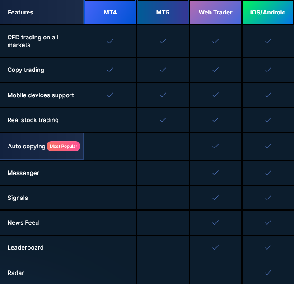Click the MT4 checkmark for Copy trading

pyautogui.click(x=110, y=70)
